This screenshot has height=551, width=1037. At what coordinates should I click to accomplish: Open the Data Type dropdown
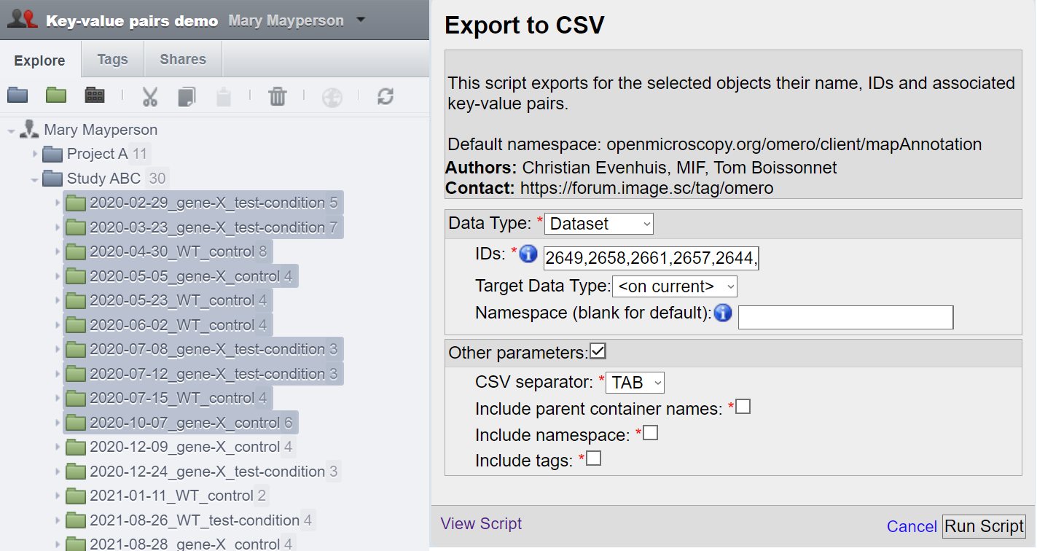pyautogui.click(x=599, y=224)
